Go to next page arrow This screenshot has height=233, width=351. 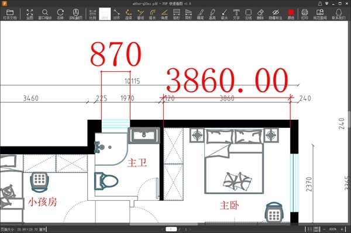click(x=190, y=229)
